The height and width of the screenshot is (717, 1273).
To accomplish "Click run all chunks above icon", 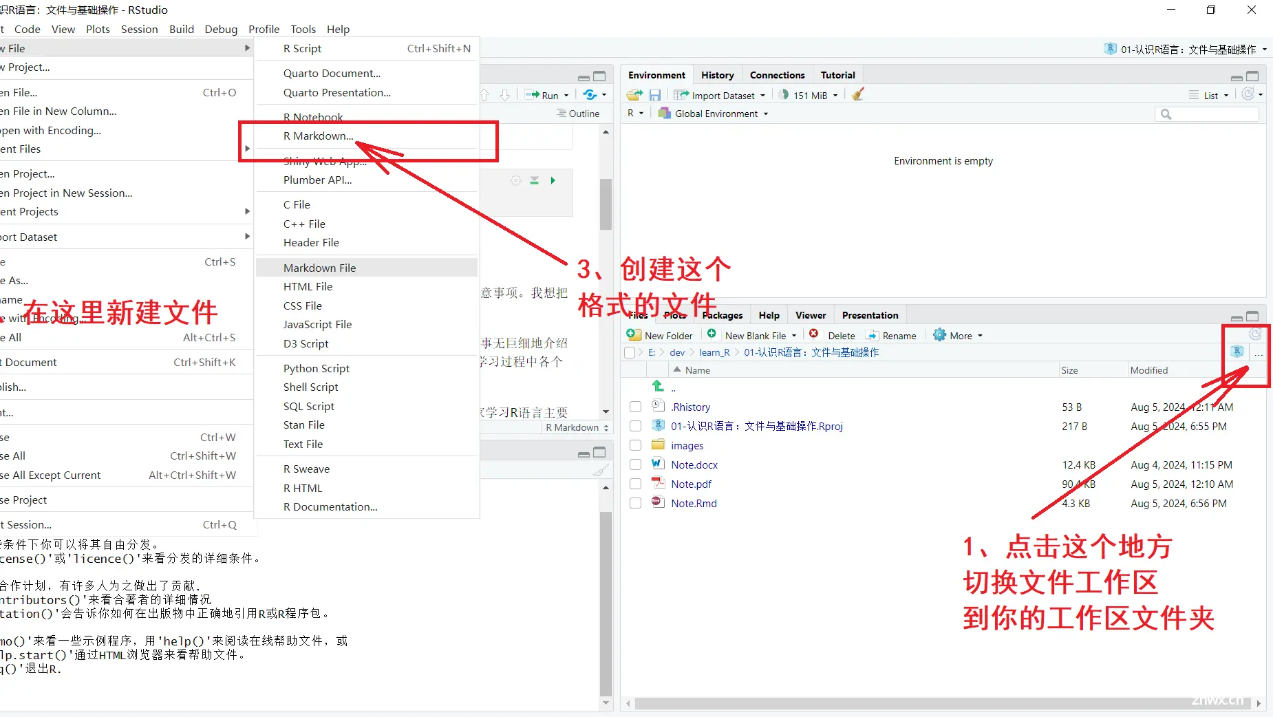I will point(534,180).
